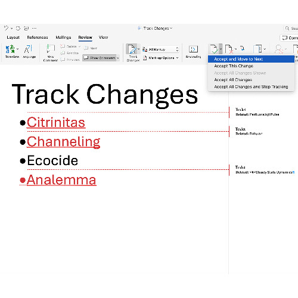Image resolution: width=298 pixels, height=298 pixels.
Task: Click the Previous comment button
Action: click(70, 60)
